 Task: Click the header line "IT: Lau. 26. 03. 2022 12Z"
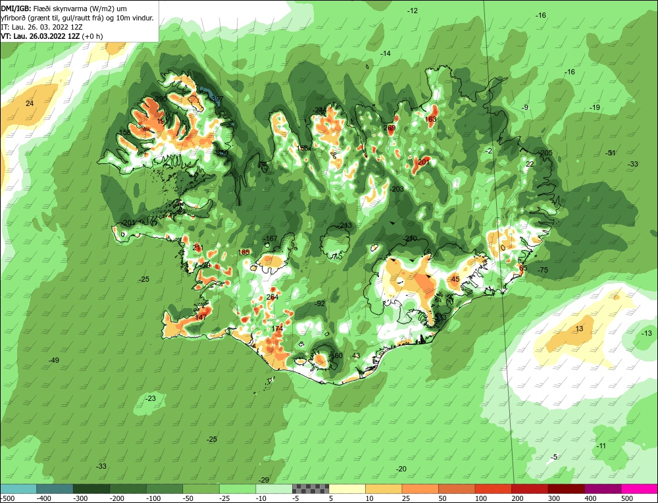42,27
